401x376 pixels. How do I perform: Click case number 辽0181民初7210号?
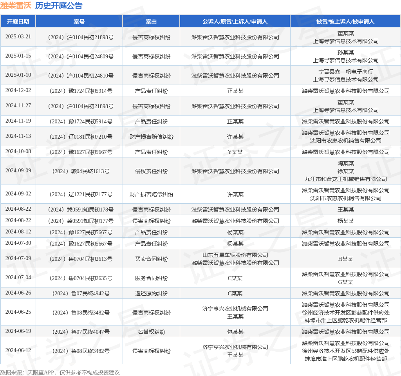(x=81, y=137)
